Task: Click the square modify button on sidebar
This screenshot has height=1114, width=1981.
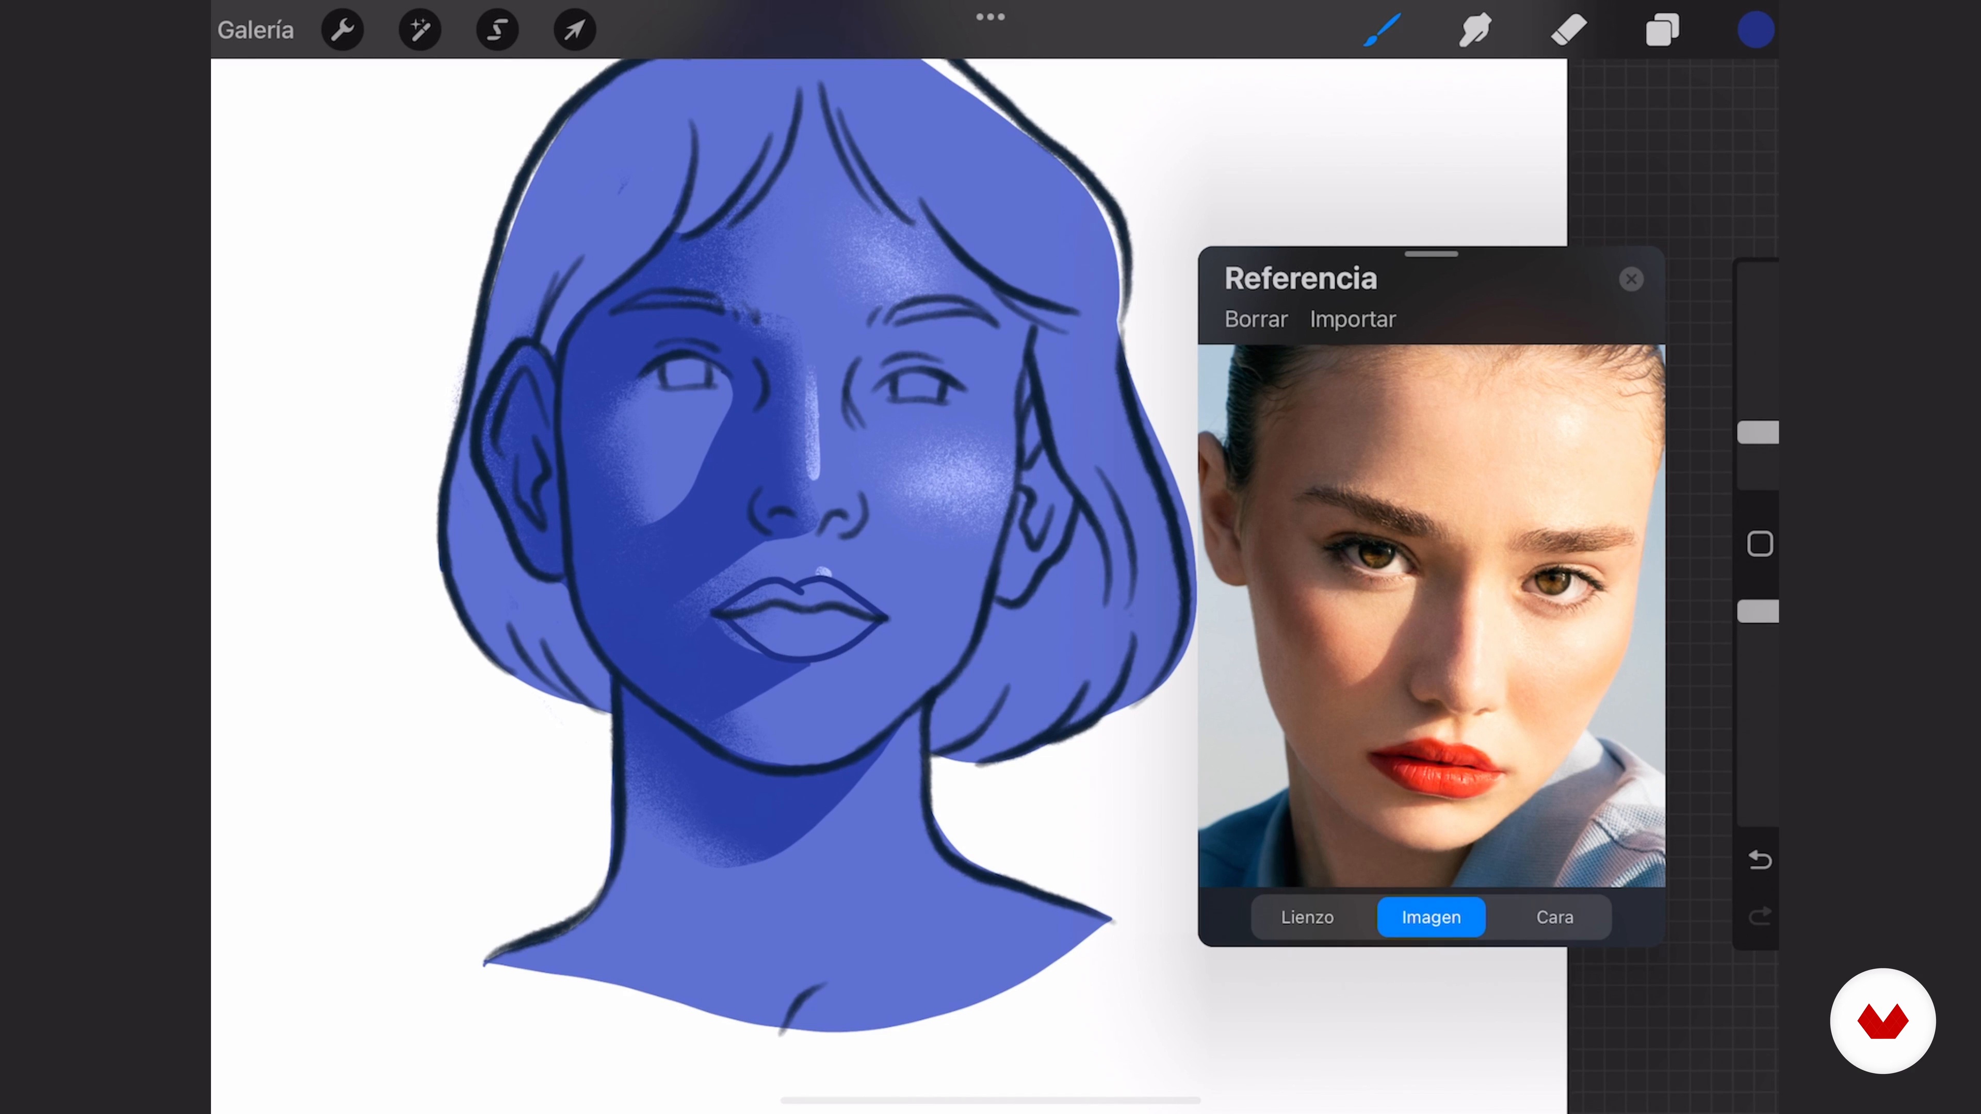Action: [x=1760, y=544]
